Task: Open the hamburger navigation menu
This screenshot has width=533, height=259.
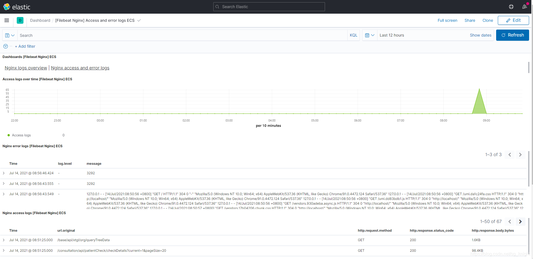Action: [x=7, y=20]
